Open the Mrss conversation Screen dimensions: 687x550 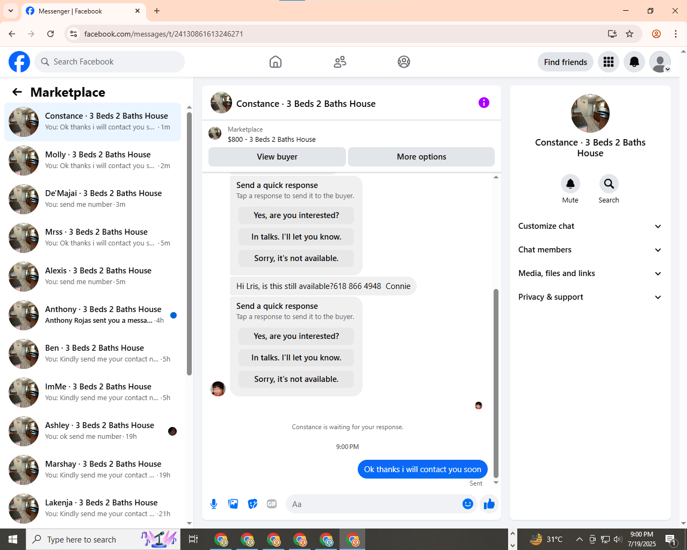pos(92,238)
